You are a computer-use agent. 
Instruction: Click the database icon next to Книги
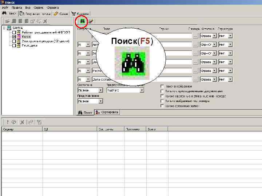(x=19, y=37)
